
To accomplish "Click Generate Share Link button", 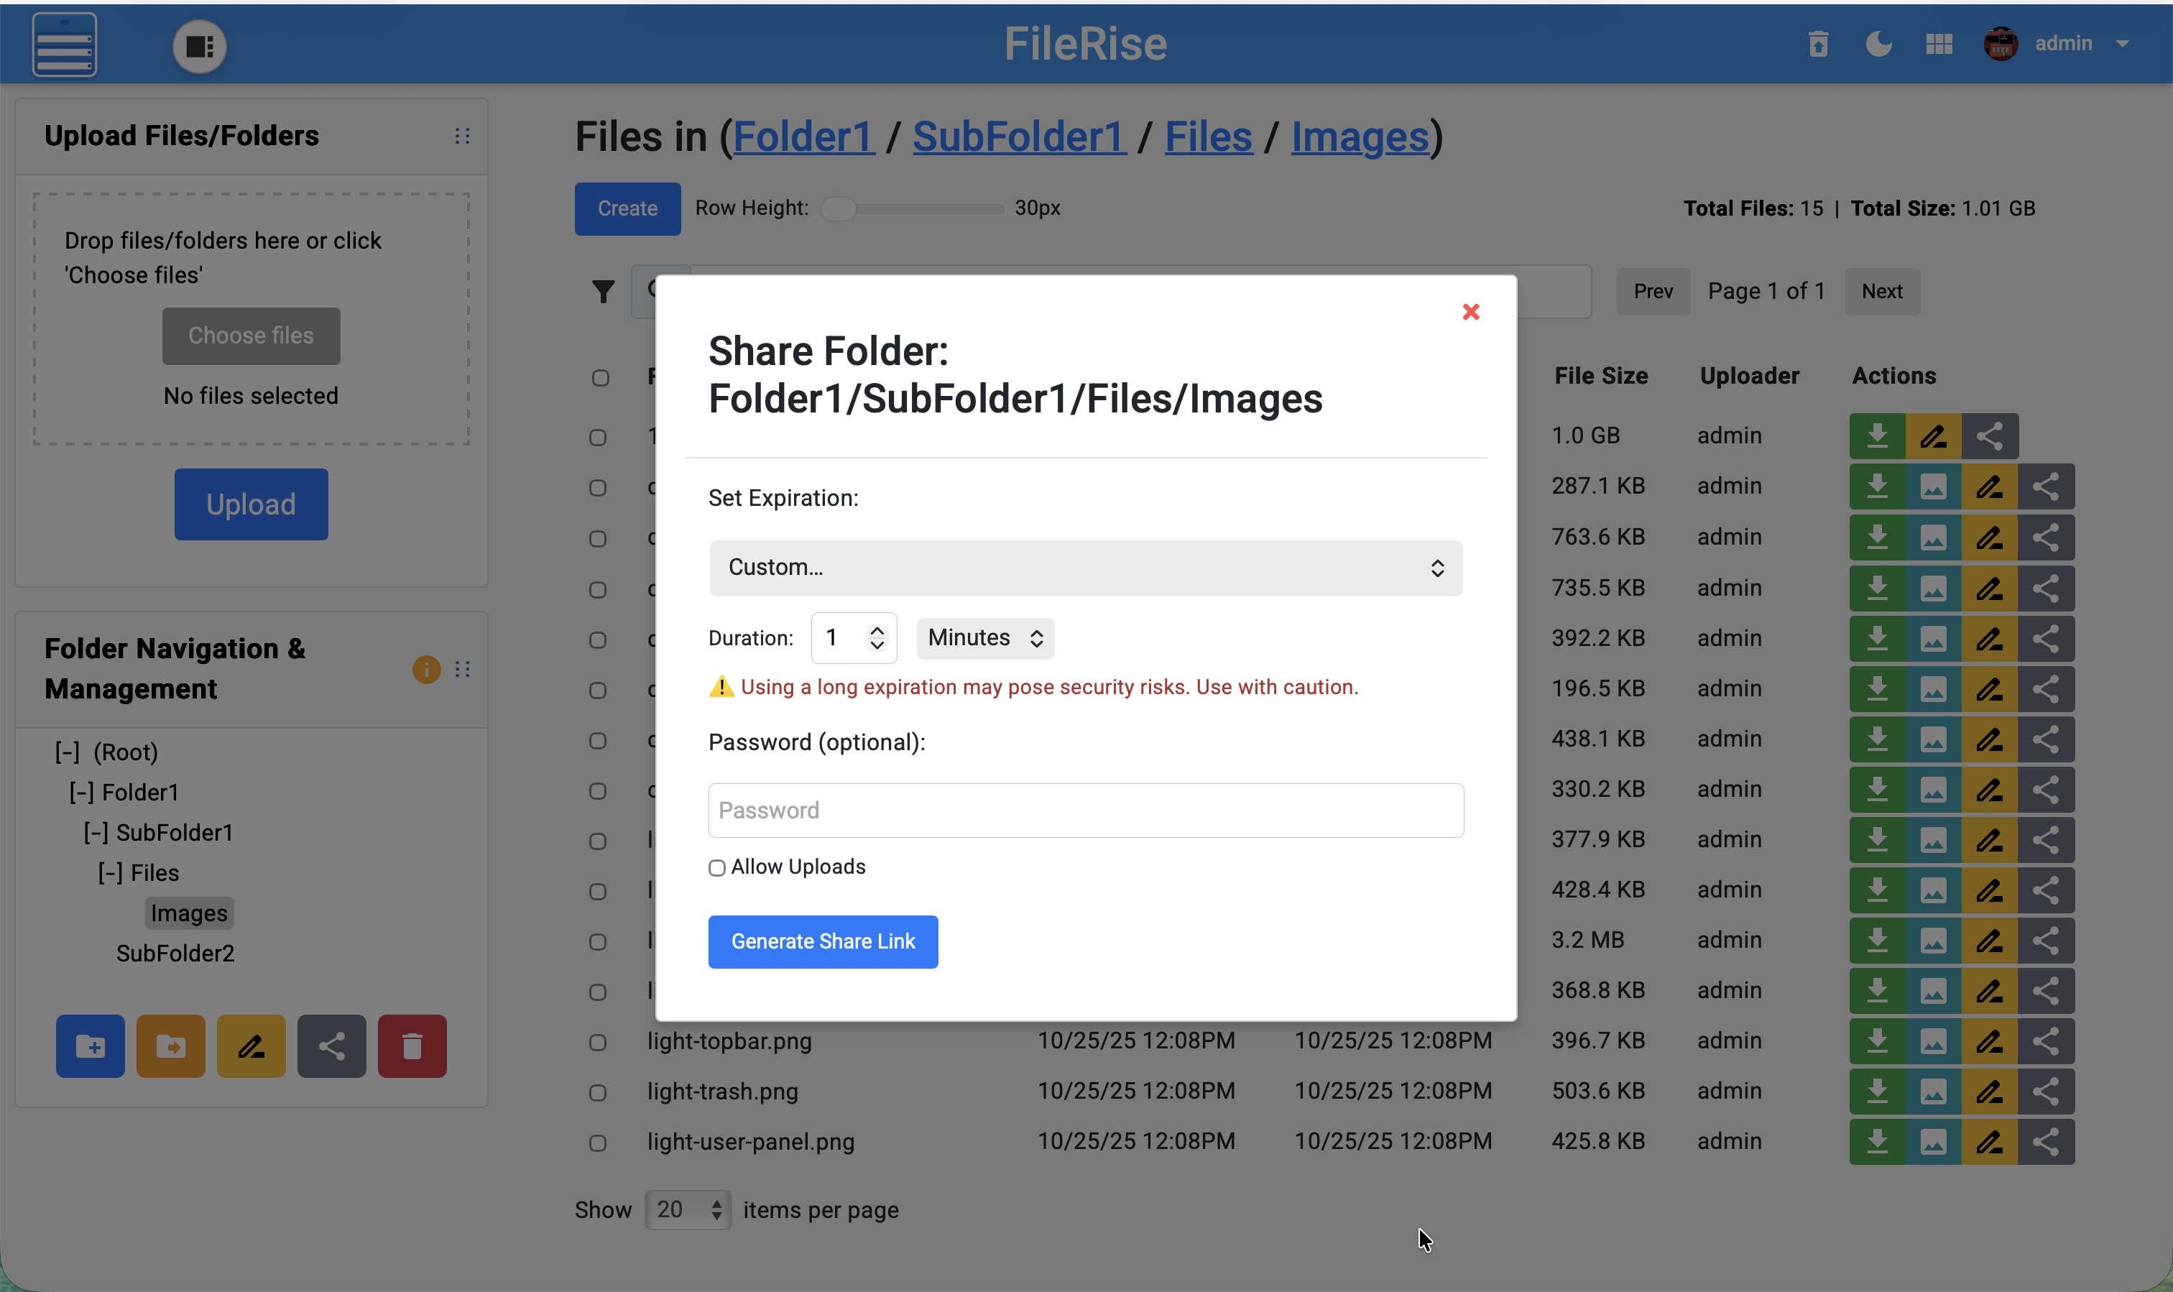I will click(x=822, y=941).
